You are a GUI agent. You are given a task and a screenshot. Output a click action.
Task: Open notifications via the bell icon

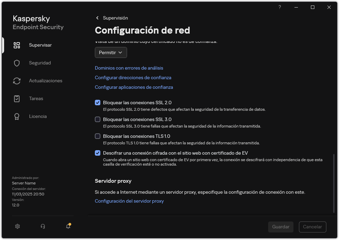pos(68,227)
